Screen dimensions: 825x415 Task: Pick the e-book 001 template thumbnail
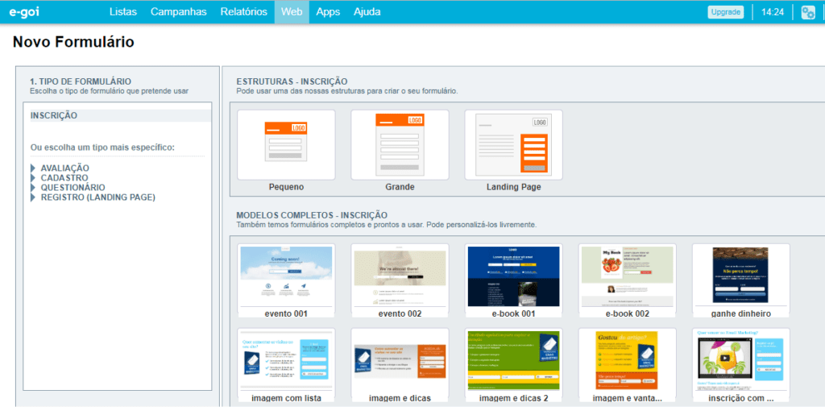click(x=513, y=276)
